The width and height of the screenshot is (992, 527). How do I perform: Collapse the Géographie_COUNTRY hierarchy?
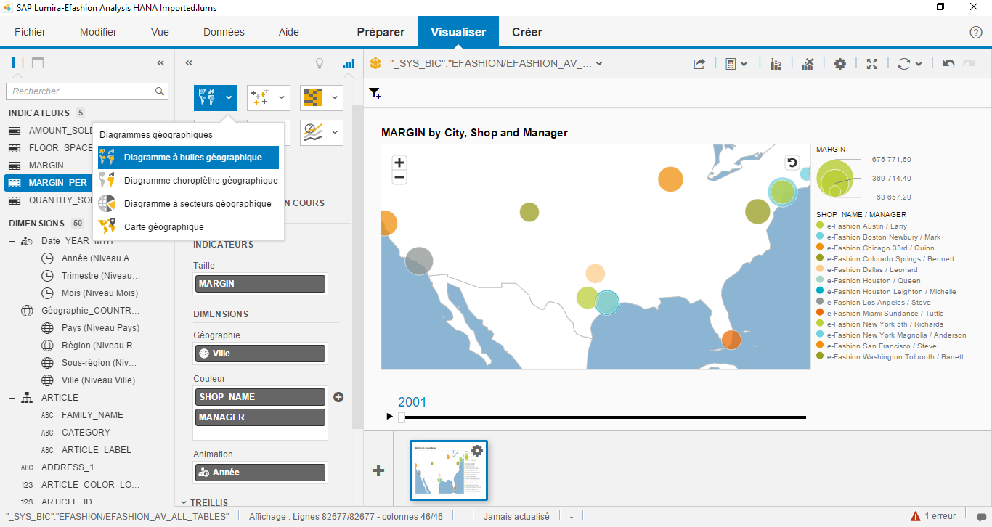pyautogui.click(x=12, y=311)
